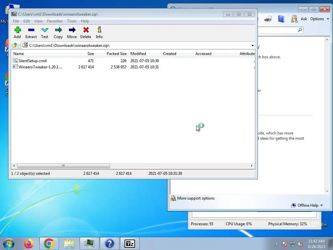Open the File menu
This screenshot has height=250, width=333.
click(x=16, y=21)
